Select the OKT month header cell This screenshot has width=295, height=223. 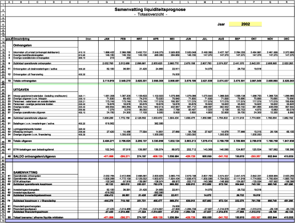(x=253, y=38)
